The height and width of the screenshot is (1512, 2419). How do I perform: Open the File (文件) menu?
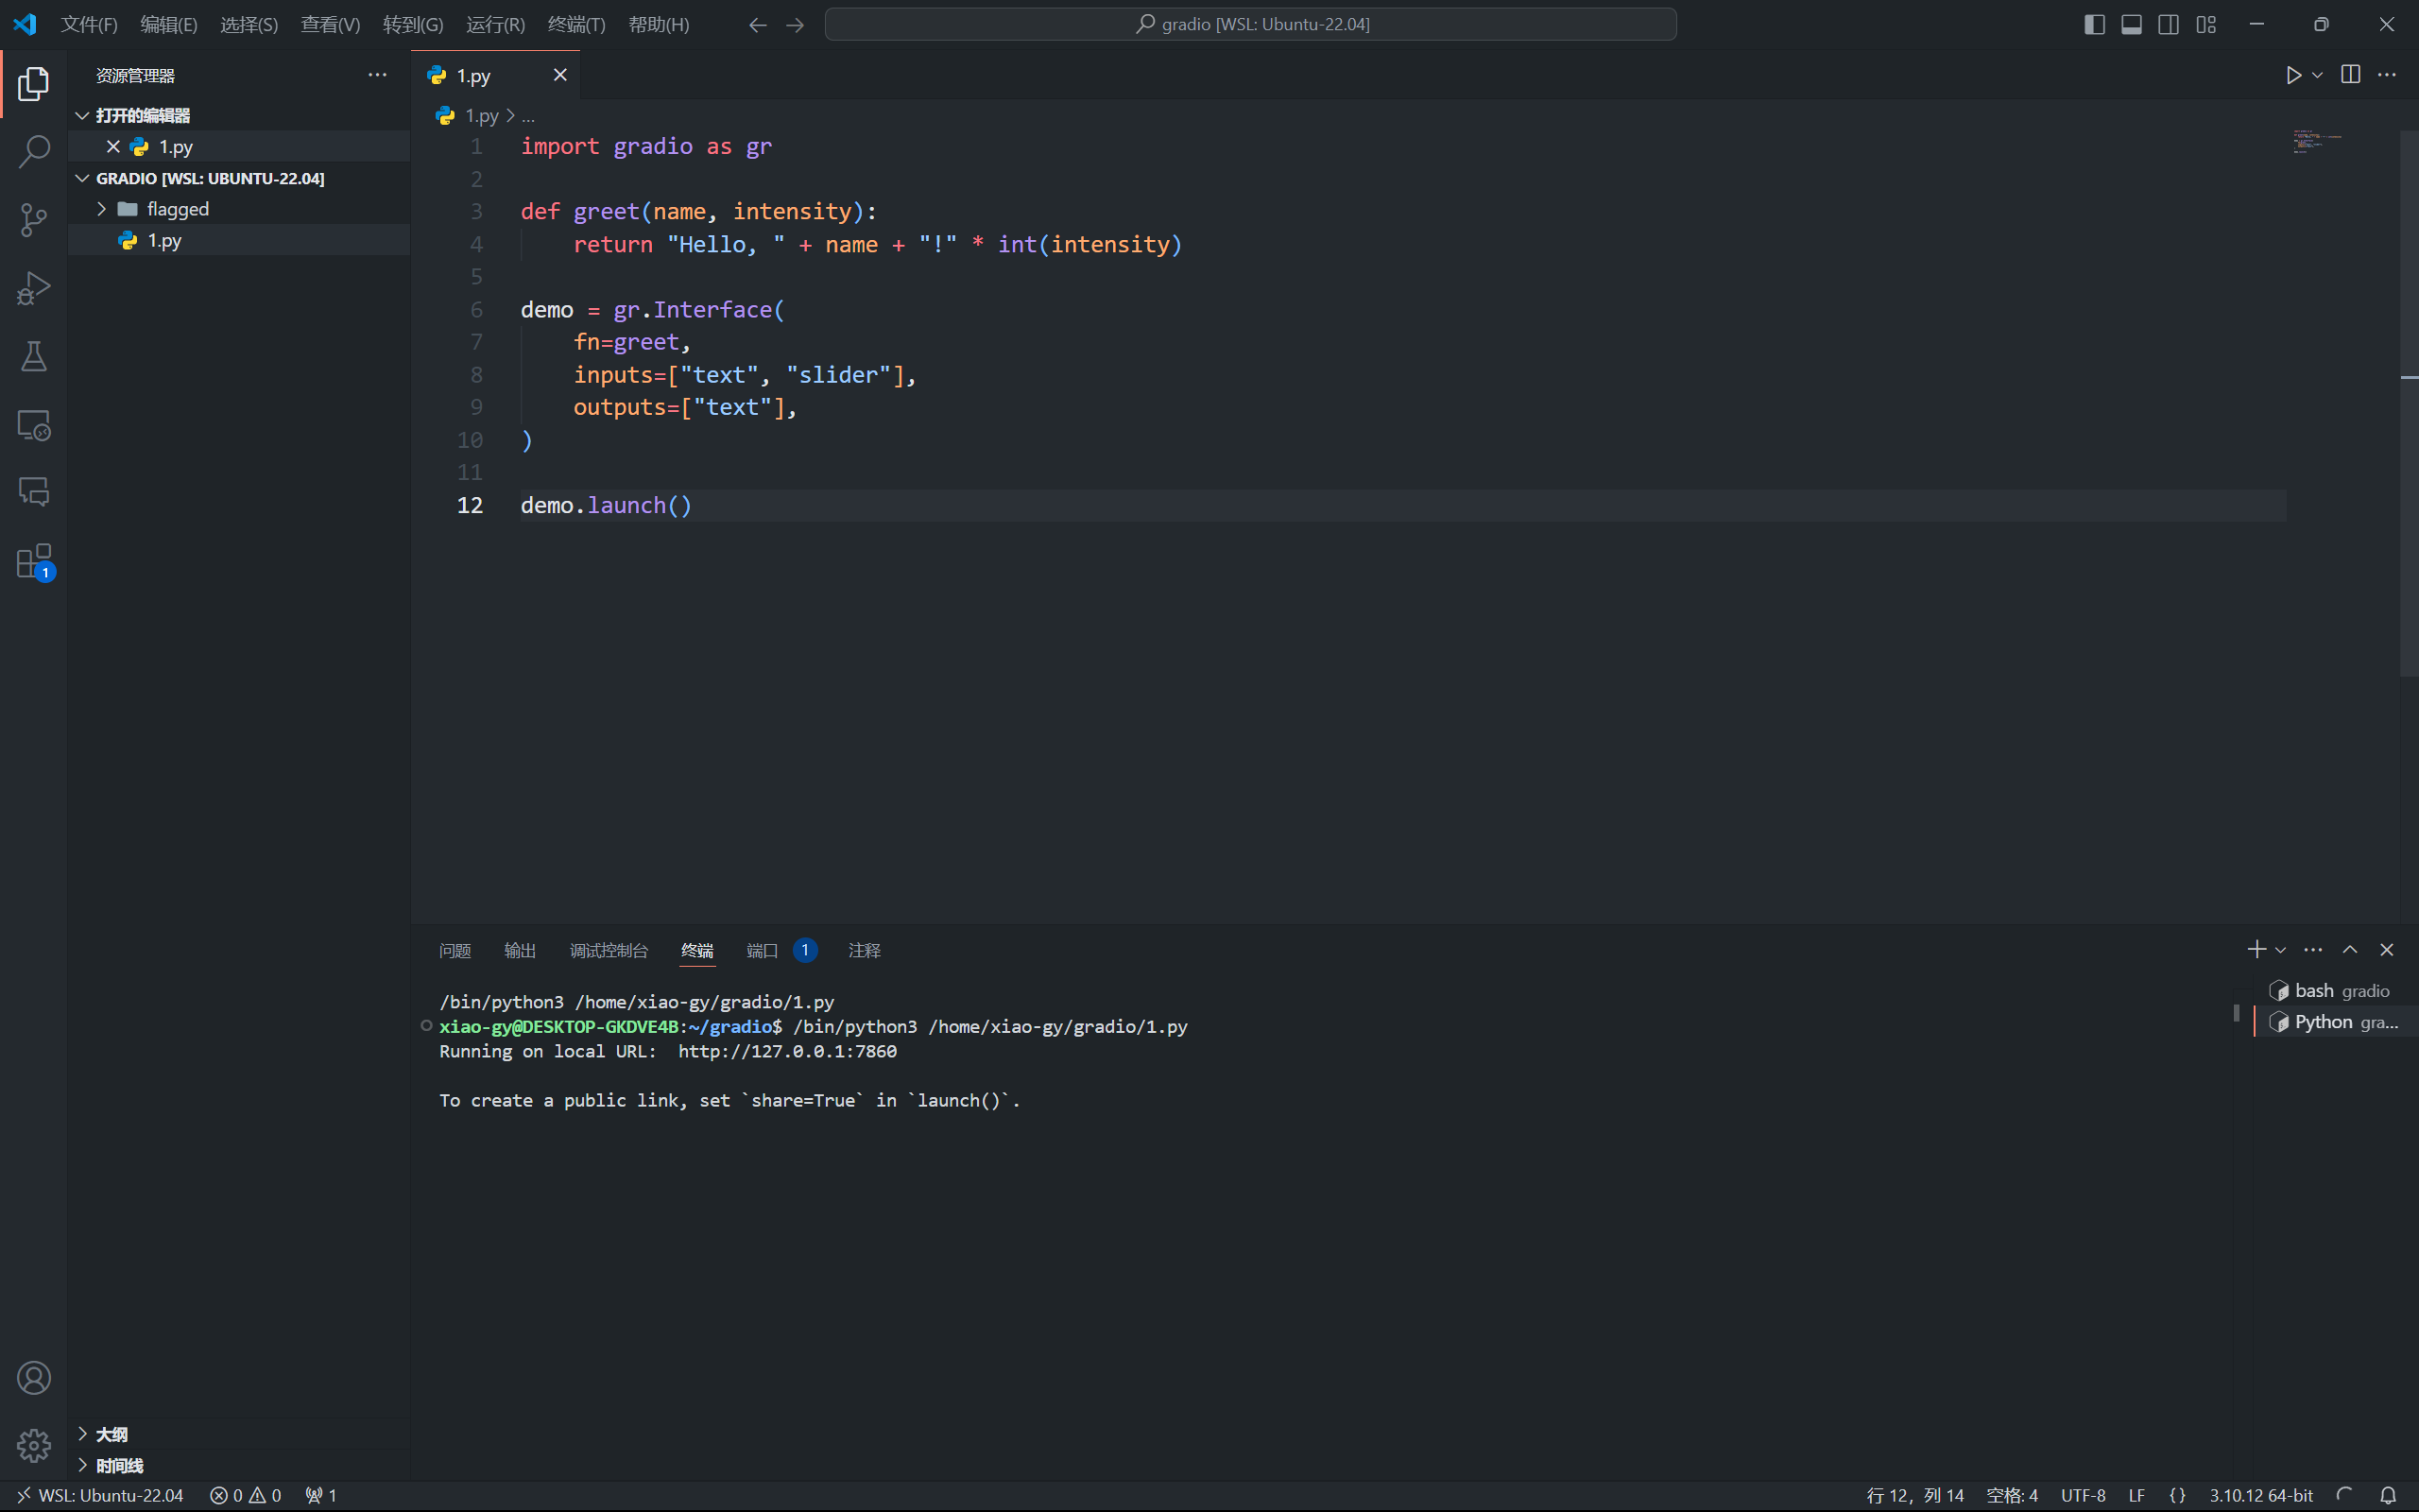89,25
